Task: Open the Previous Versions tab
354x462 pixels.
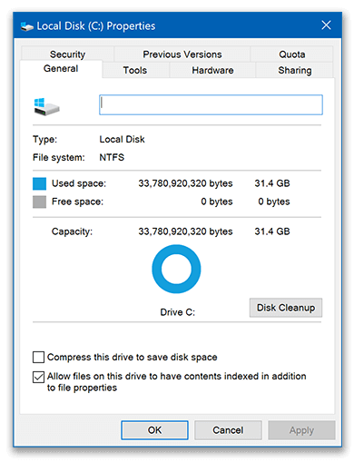Action: [182, 54]
